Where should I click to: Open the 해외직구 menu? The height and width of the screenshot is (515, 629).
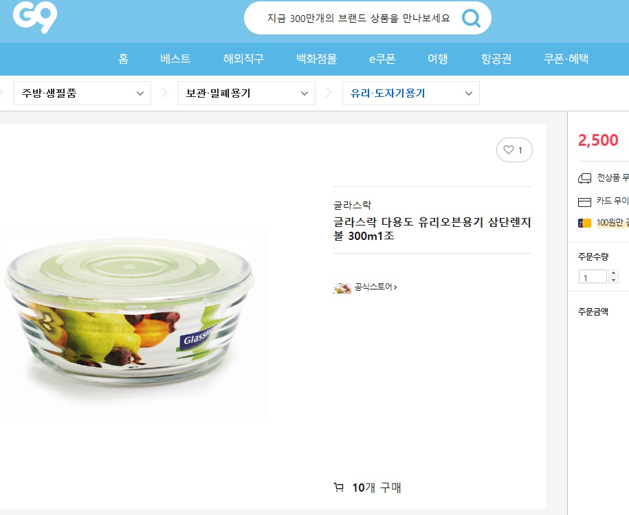(x=243, y=59)
